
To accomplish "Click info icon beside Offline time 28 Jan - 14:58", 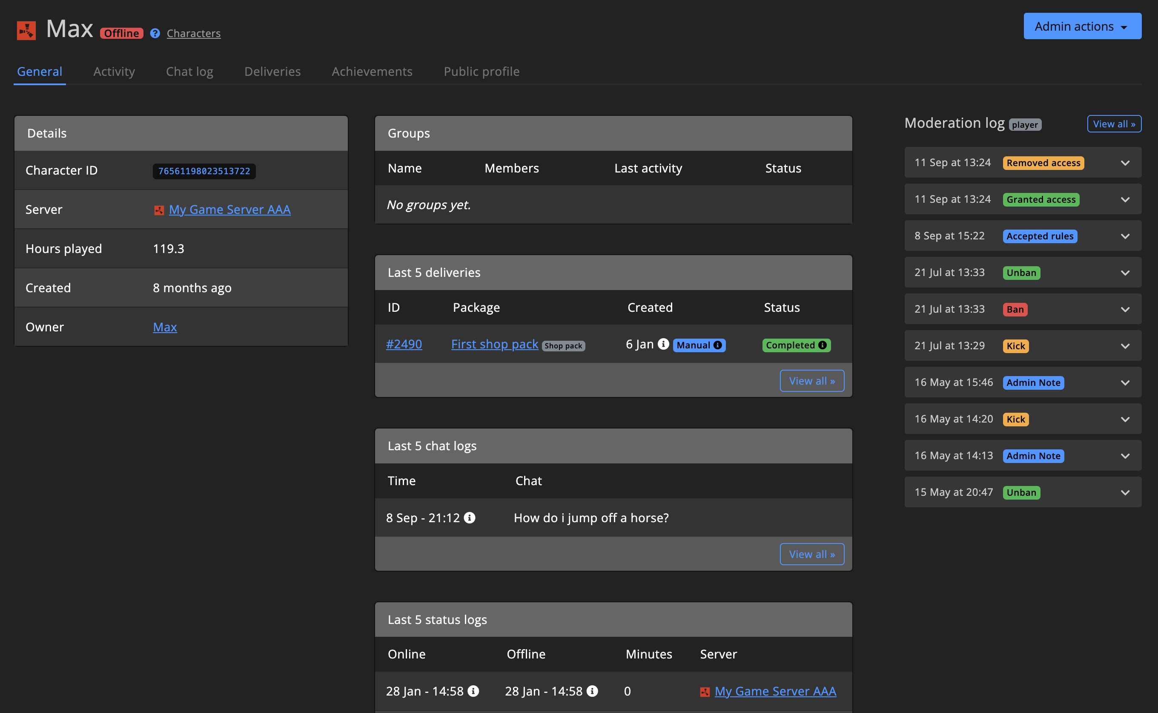I will tap(593, 691).
